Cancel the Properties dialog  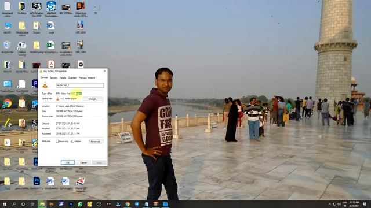click(x=83, y=162)
